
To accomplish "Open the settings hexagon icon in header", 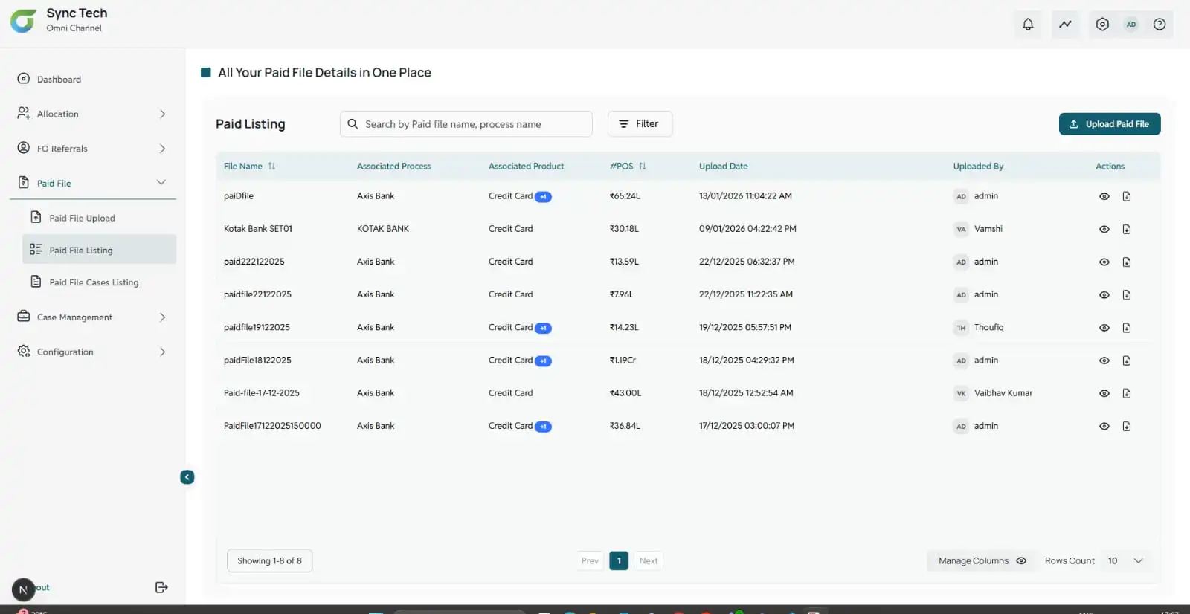I will [1102, 25].
